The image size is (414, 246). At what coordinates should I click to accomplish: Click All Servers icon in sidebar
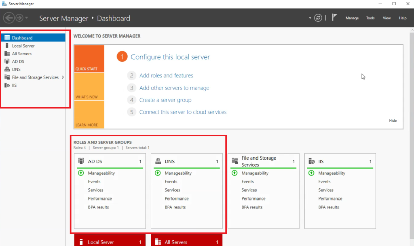[x=7, y=54]
